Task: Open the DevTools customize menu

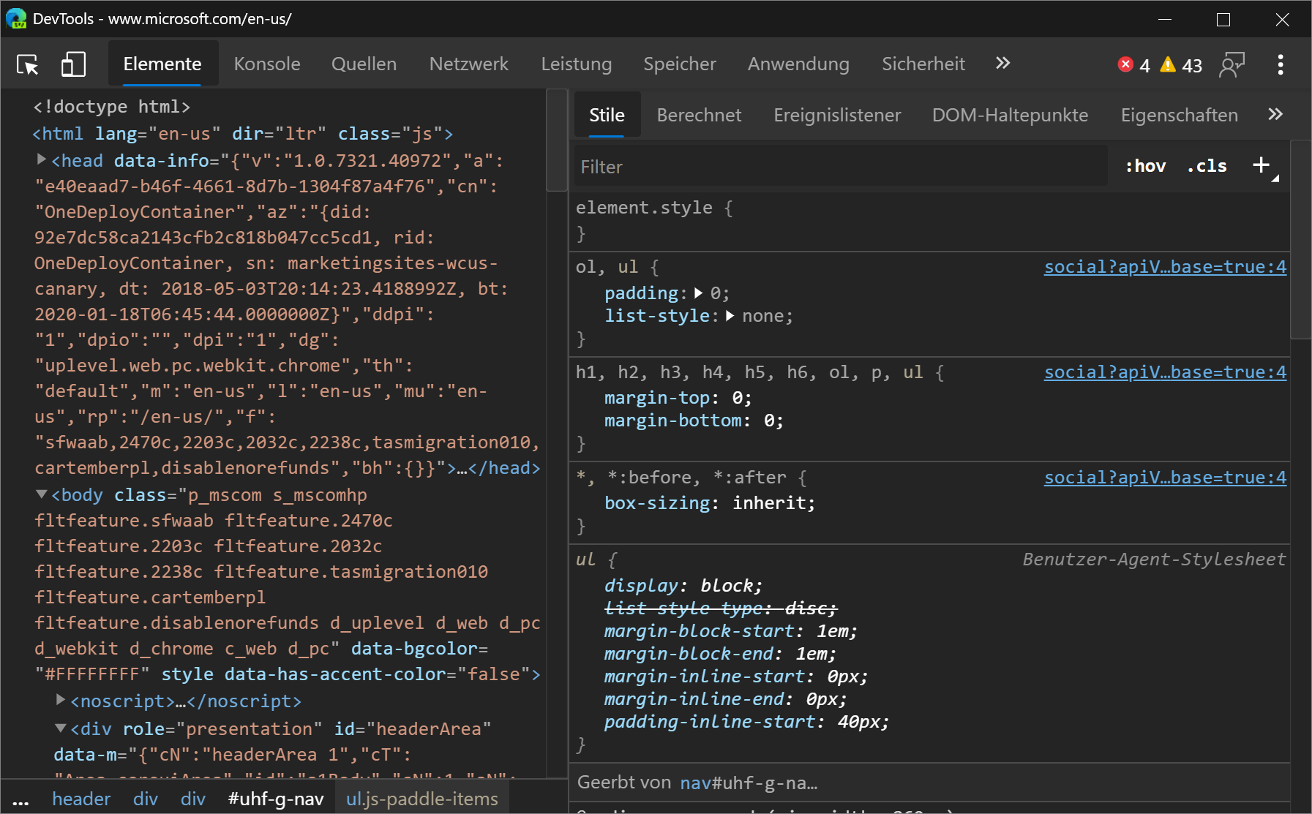Action: click(x=1281, y=65)
